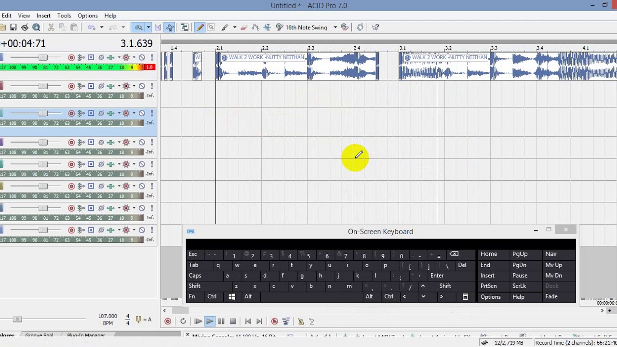Arm the first track for recording
The height and width of the screenshot is (347, 617).
(x=71, y=57)
